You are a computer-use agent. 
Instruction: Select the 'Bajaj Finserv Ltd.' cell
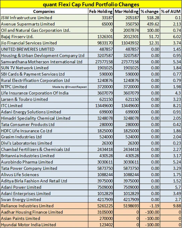click(x=44, y=37)
